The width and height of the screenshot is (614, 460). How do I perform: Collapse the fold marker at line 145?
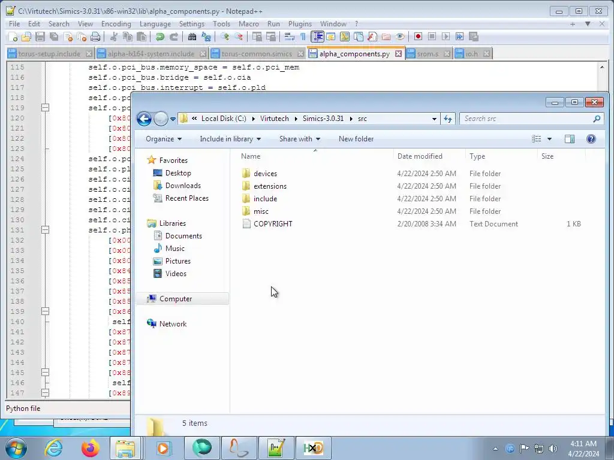point(46,373)
